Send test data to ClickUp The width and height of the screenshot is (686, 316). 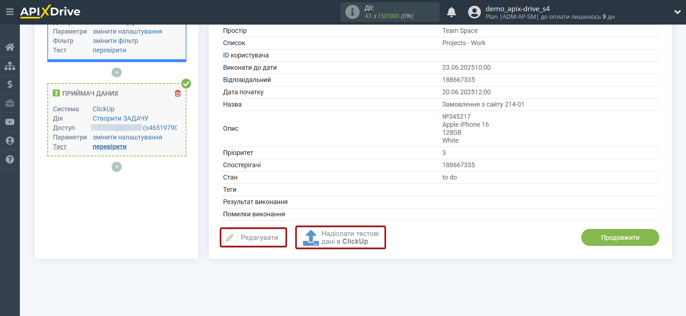point(341,238)
